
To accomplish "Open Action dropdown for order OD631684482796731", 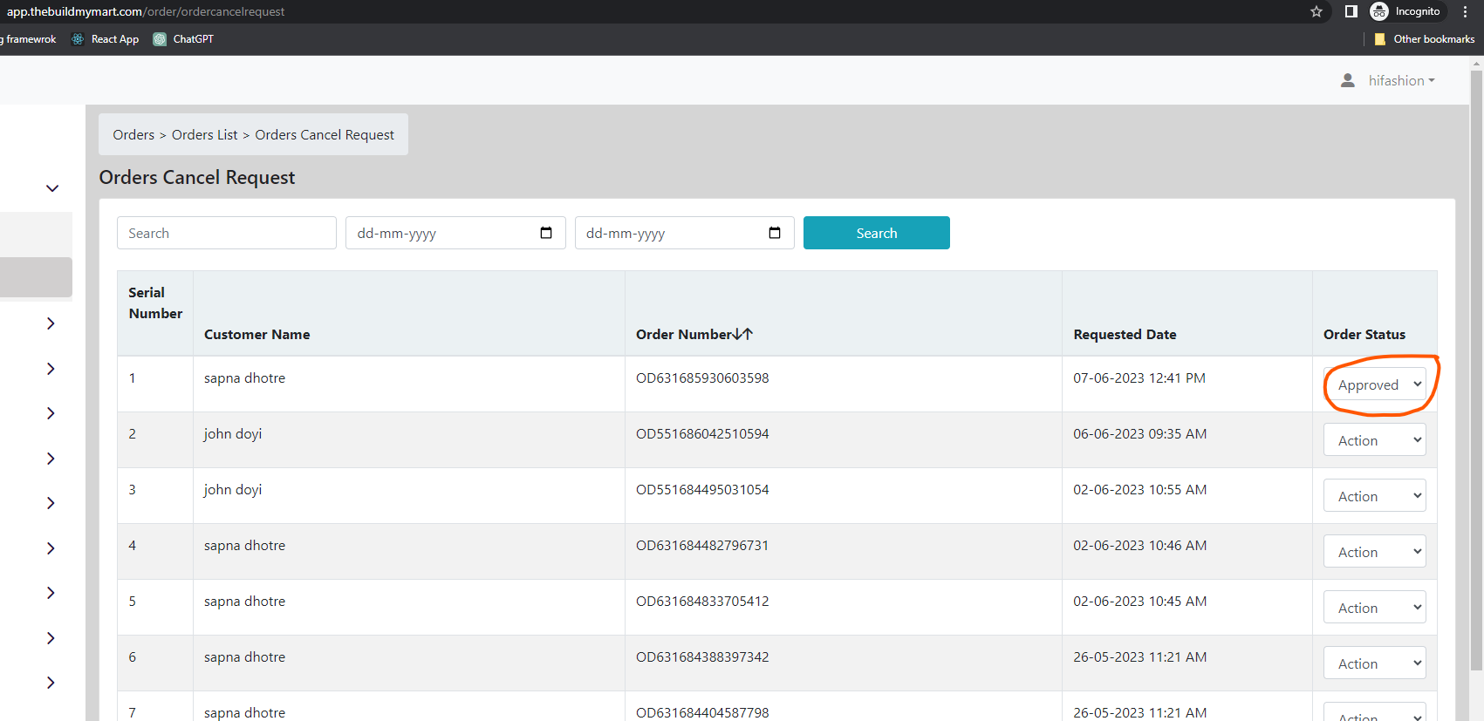I will pos(1375,552).
